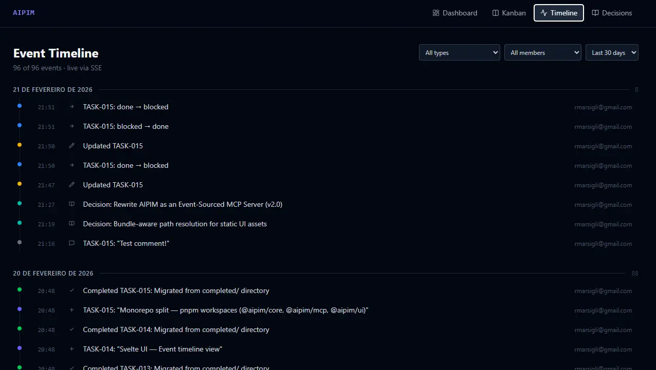Open the "All types" dropdown
The image size is (656, 370).
[x=459, y=52]
